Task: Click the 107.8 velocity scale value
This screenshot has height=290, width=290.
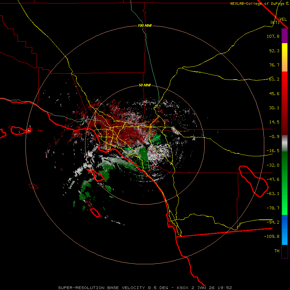Action: [273, 36]
